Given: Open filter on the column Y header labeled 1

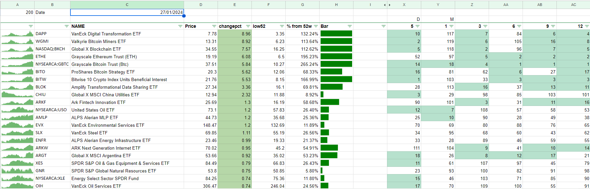Looking at the screenshot, I should (x=451, y=26).
